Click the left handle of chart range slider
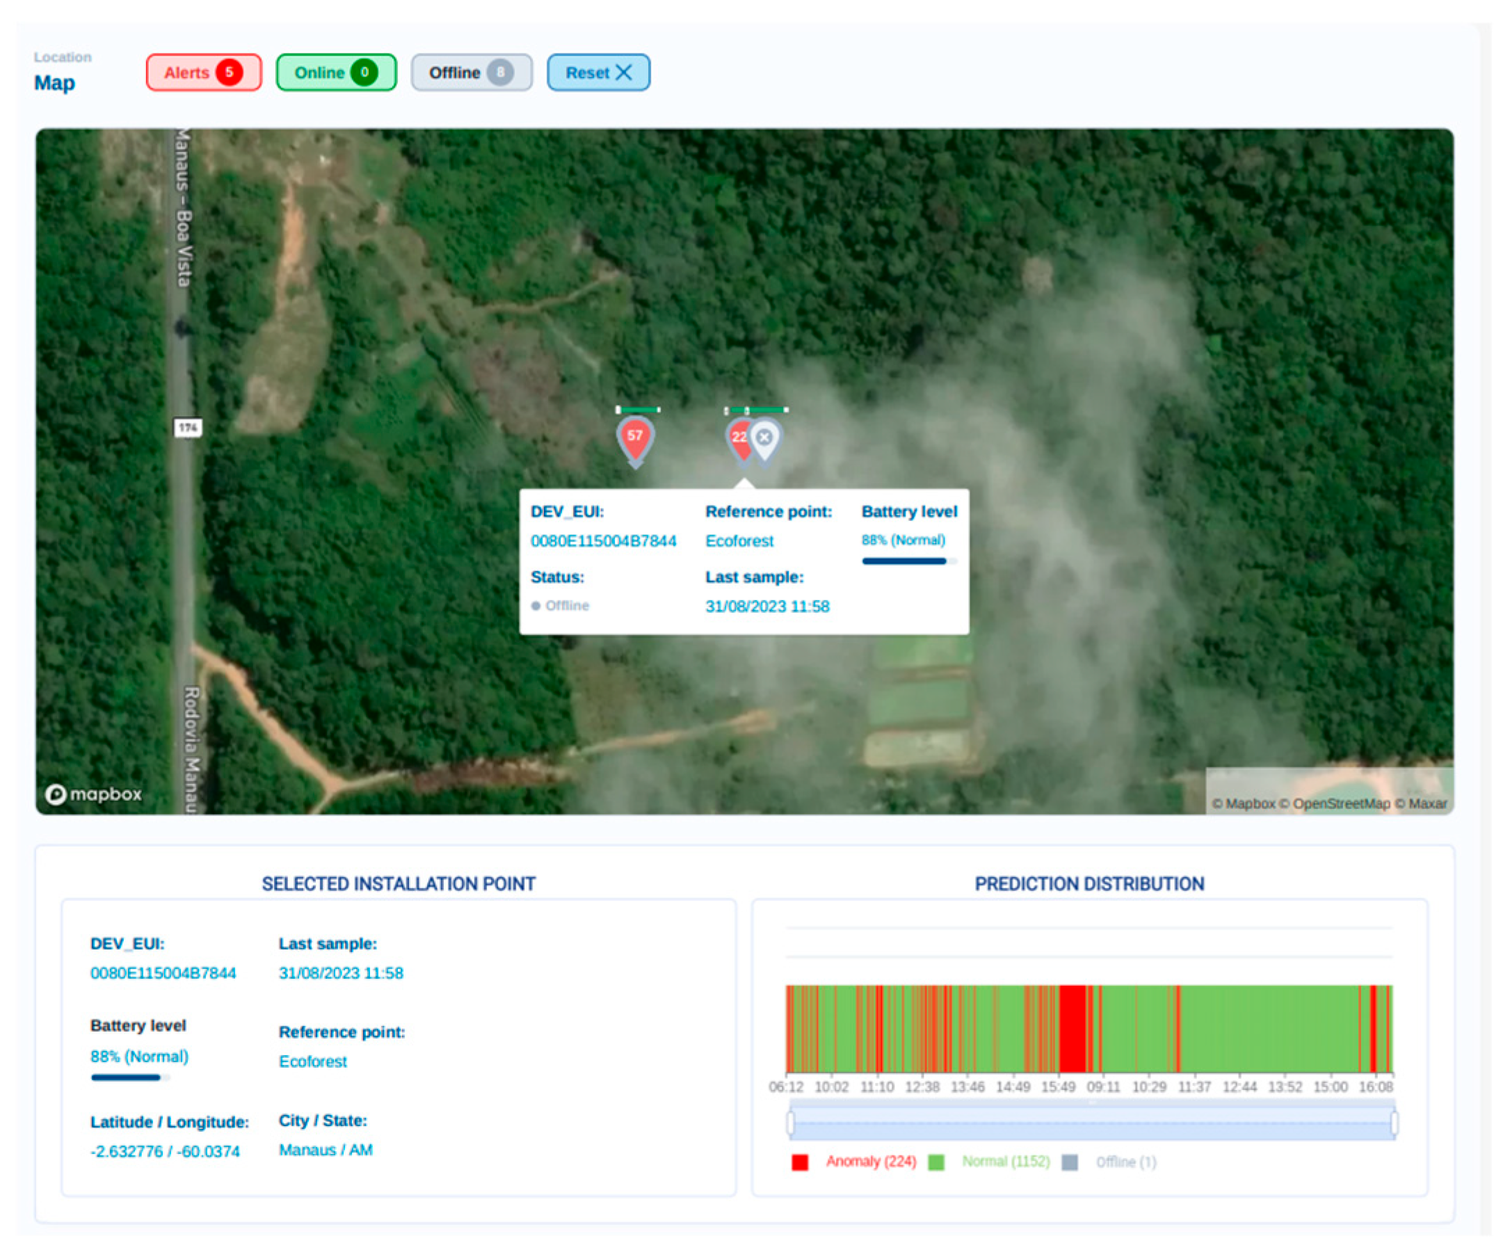The image size is (1510, 1257). [x=791, y=1124]
